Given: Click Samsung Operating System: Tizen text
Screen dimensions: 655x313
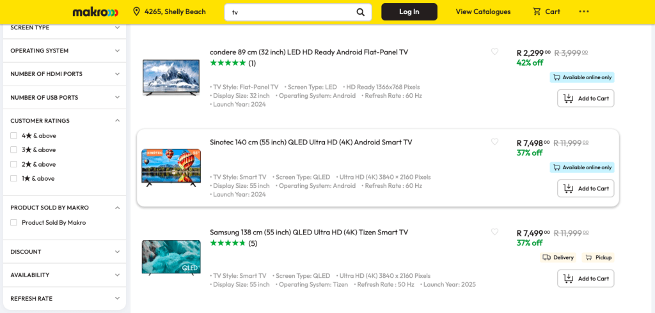Looking at the screenshot, I should (313, 285).
